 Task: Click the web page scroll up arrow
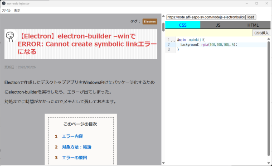coord(163,16)
